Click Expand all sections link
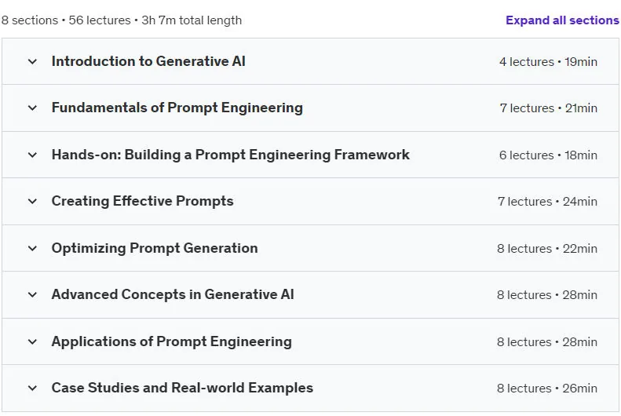Image resolution: width=621 pixels, height=416 pixels. click(562, 20)
